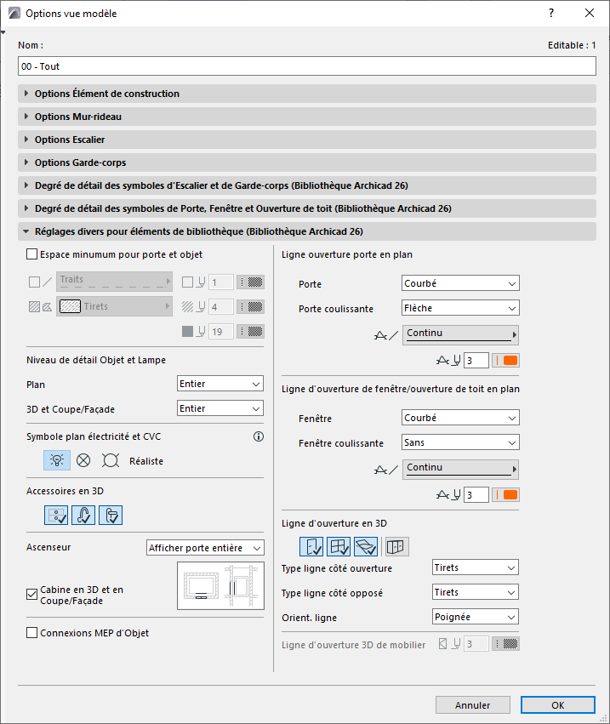Open door opening Continu line type selector
This screenshot has height=724, width=610.
point(460,334)
